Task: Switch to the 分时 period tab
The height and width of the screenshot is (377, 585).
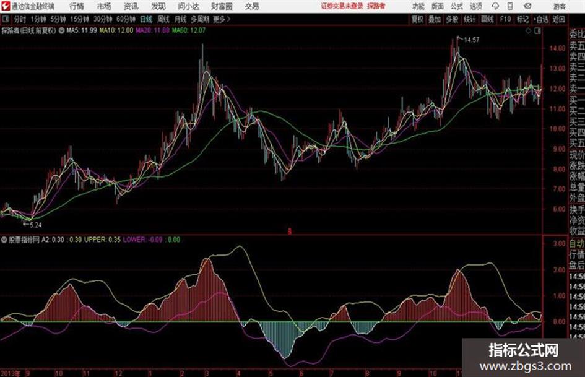Action: (20, 19)
